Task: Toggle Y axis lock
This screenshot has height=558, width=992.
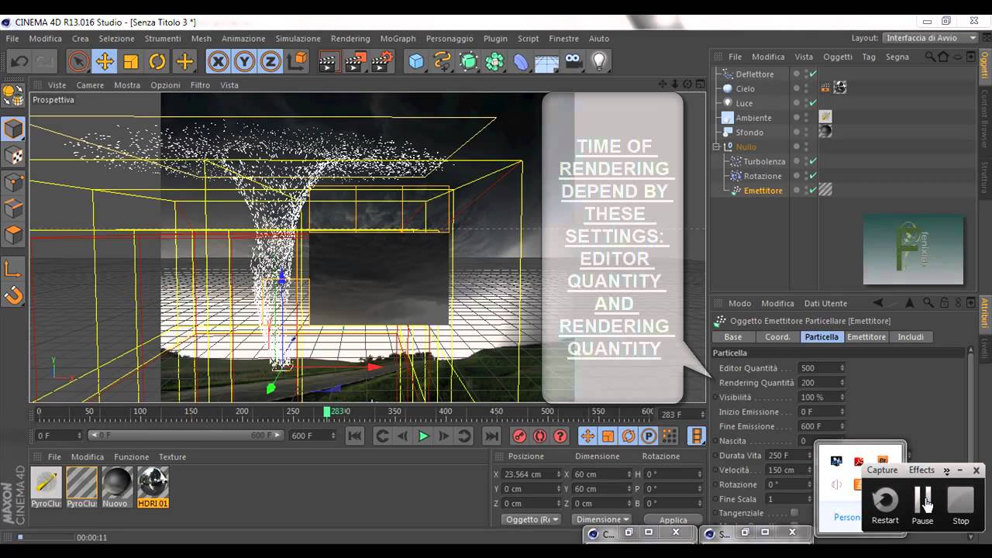Action: click(x=245, y=61)
